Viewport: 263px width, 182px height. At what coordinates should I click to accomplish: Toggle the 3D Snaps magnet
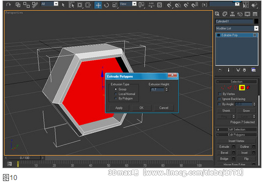[x=169, y=5]
